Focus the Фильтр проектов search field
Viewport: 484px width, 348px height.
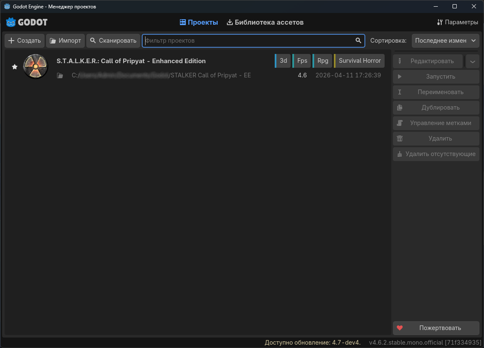[x=253, y=41]
